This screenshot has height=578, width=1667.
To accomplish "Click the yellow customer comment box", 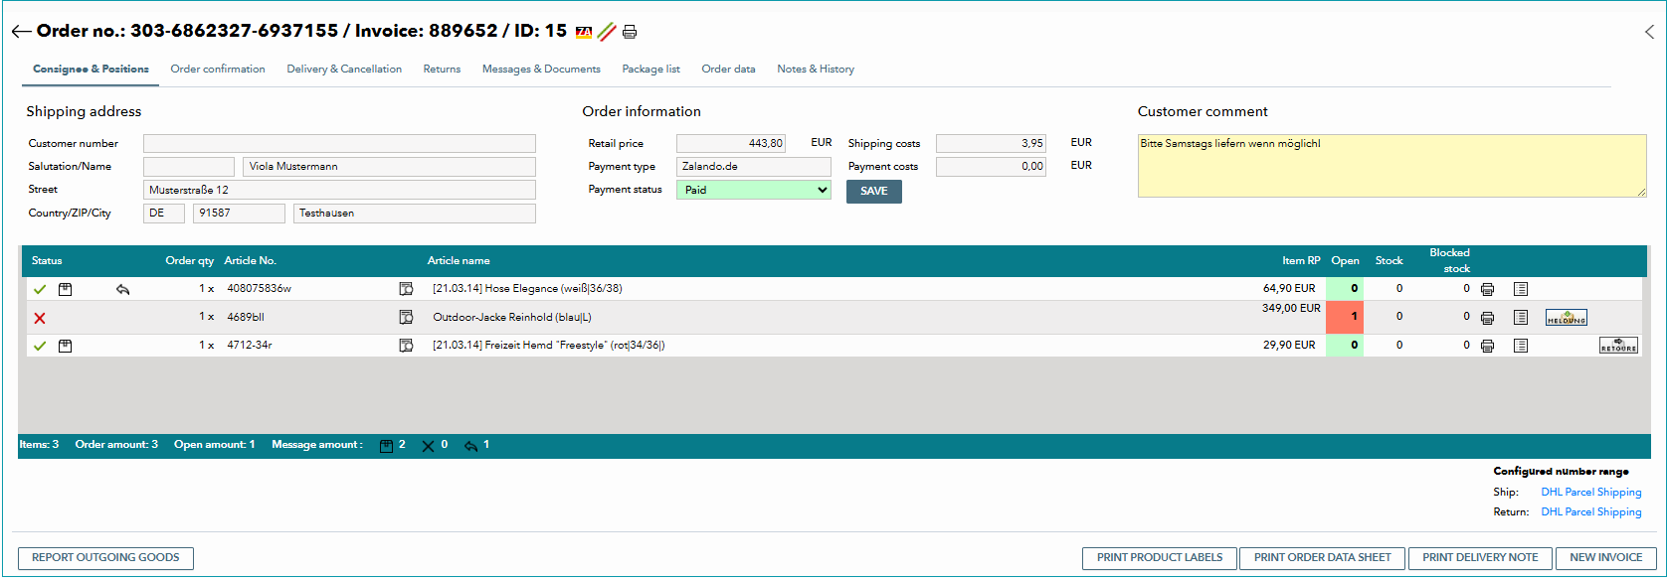I will click(1392, 166).
